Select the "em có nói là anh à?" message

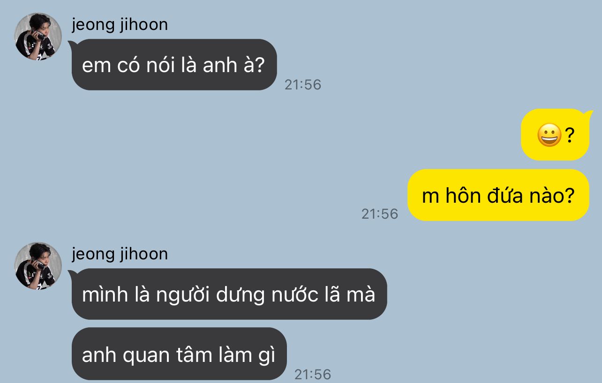tap(174, 65)
